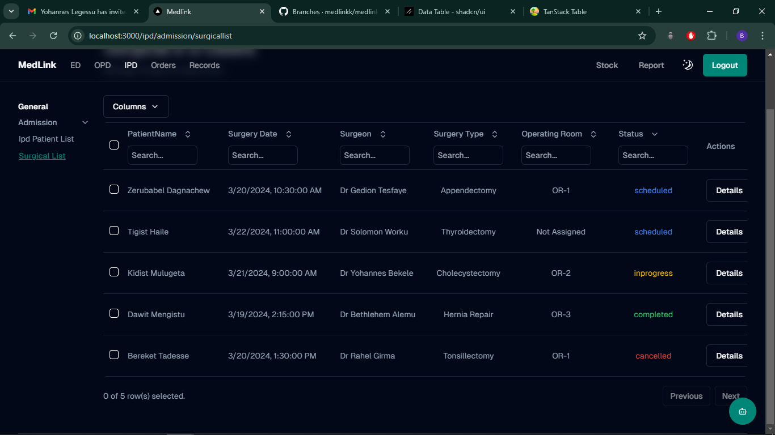
Task: Sort by Operating Room column arrows
Action: (593, 134)
